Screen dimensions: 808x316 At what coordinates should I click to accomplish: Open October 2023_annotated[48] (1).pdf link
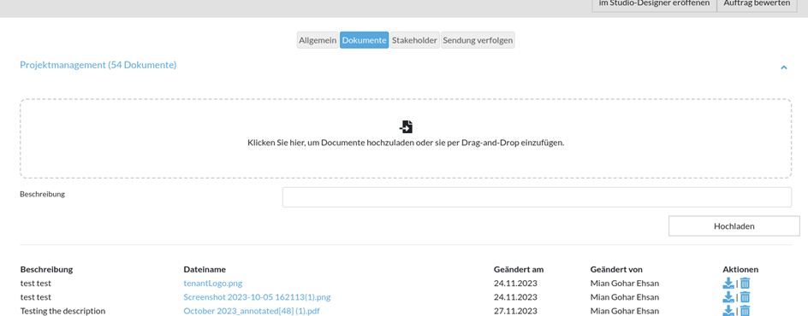252,311
